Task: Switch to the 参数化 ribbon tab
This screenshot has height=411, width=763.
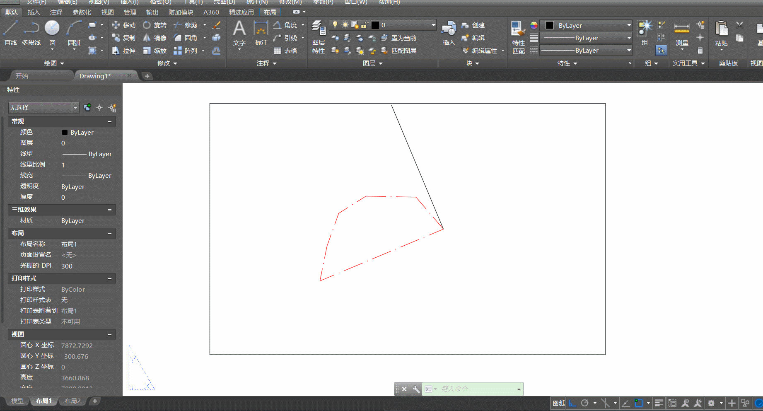Action: pyautogui.click(x=82, y=12)
